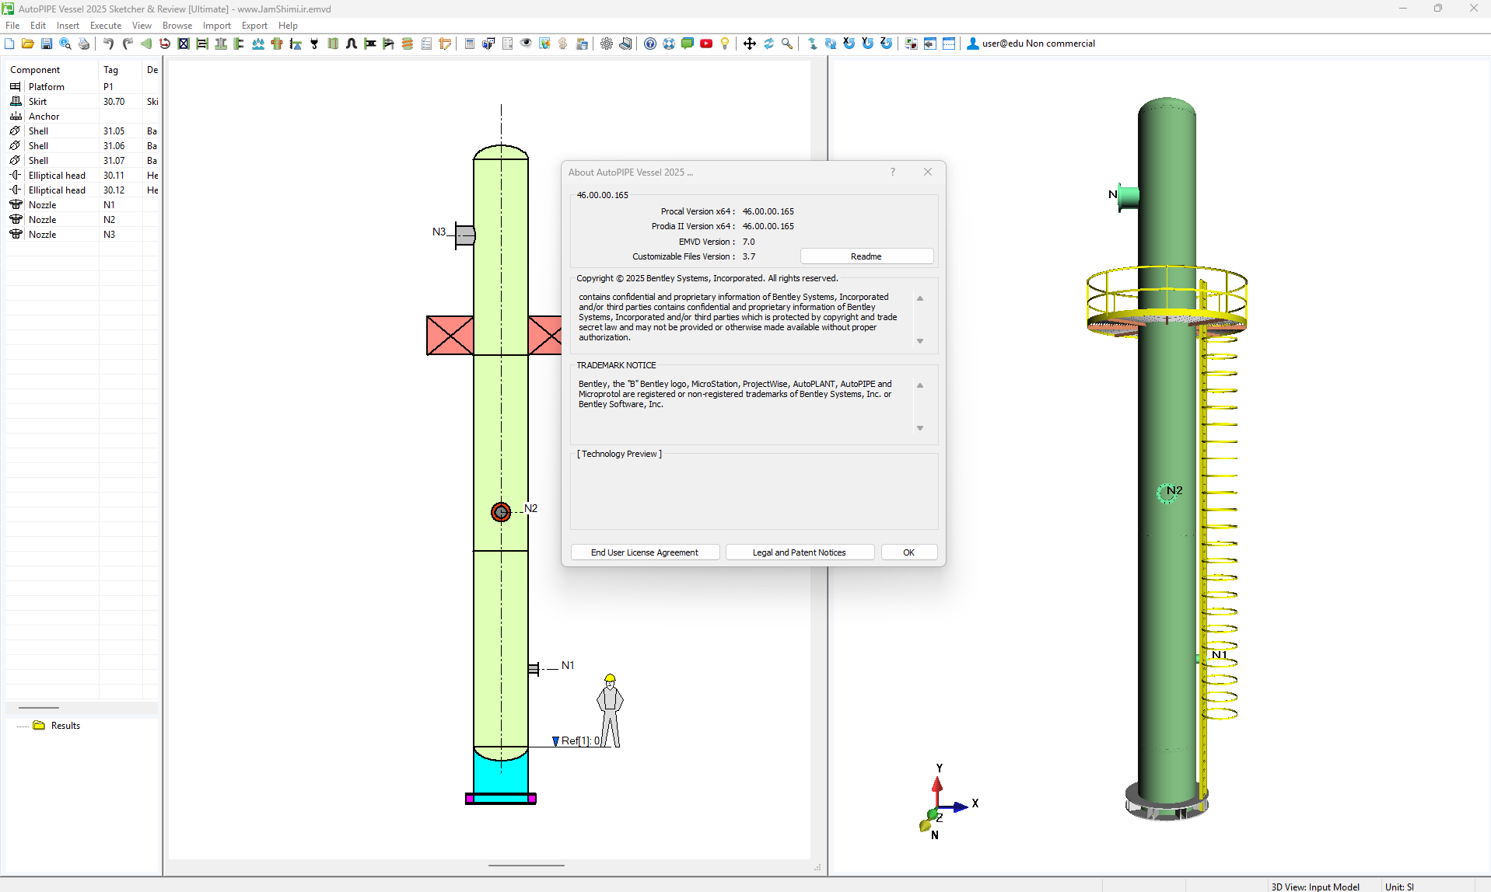Screen dimensions: 1491x892
Task: Click the New document icon
Action: (x=9, y=44)
